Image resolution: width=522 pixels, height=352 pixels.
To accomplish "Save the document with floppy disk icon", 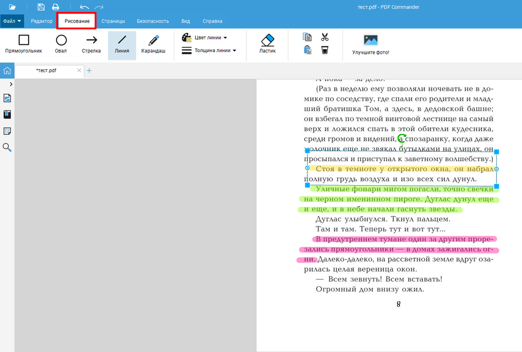I will point(41,7).
